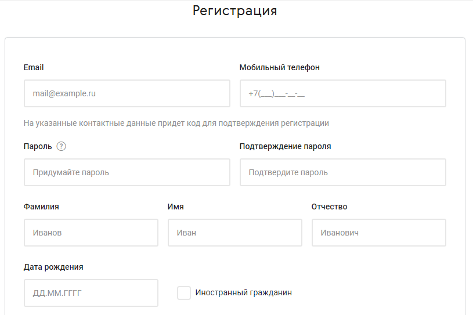This screenshot has width=473, height=315.
Task: Open the Дата рождения ДД.ММ.ГГГГ field
Action: 91,293
